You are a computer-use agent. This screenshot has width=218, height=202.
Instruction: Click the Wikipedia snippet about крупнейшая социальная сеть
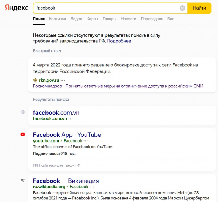[x=121, y=195]
